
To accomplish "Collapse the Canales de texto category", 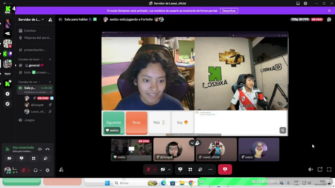I will [x=30, y=59].
